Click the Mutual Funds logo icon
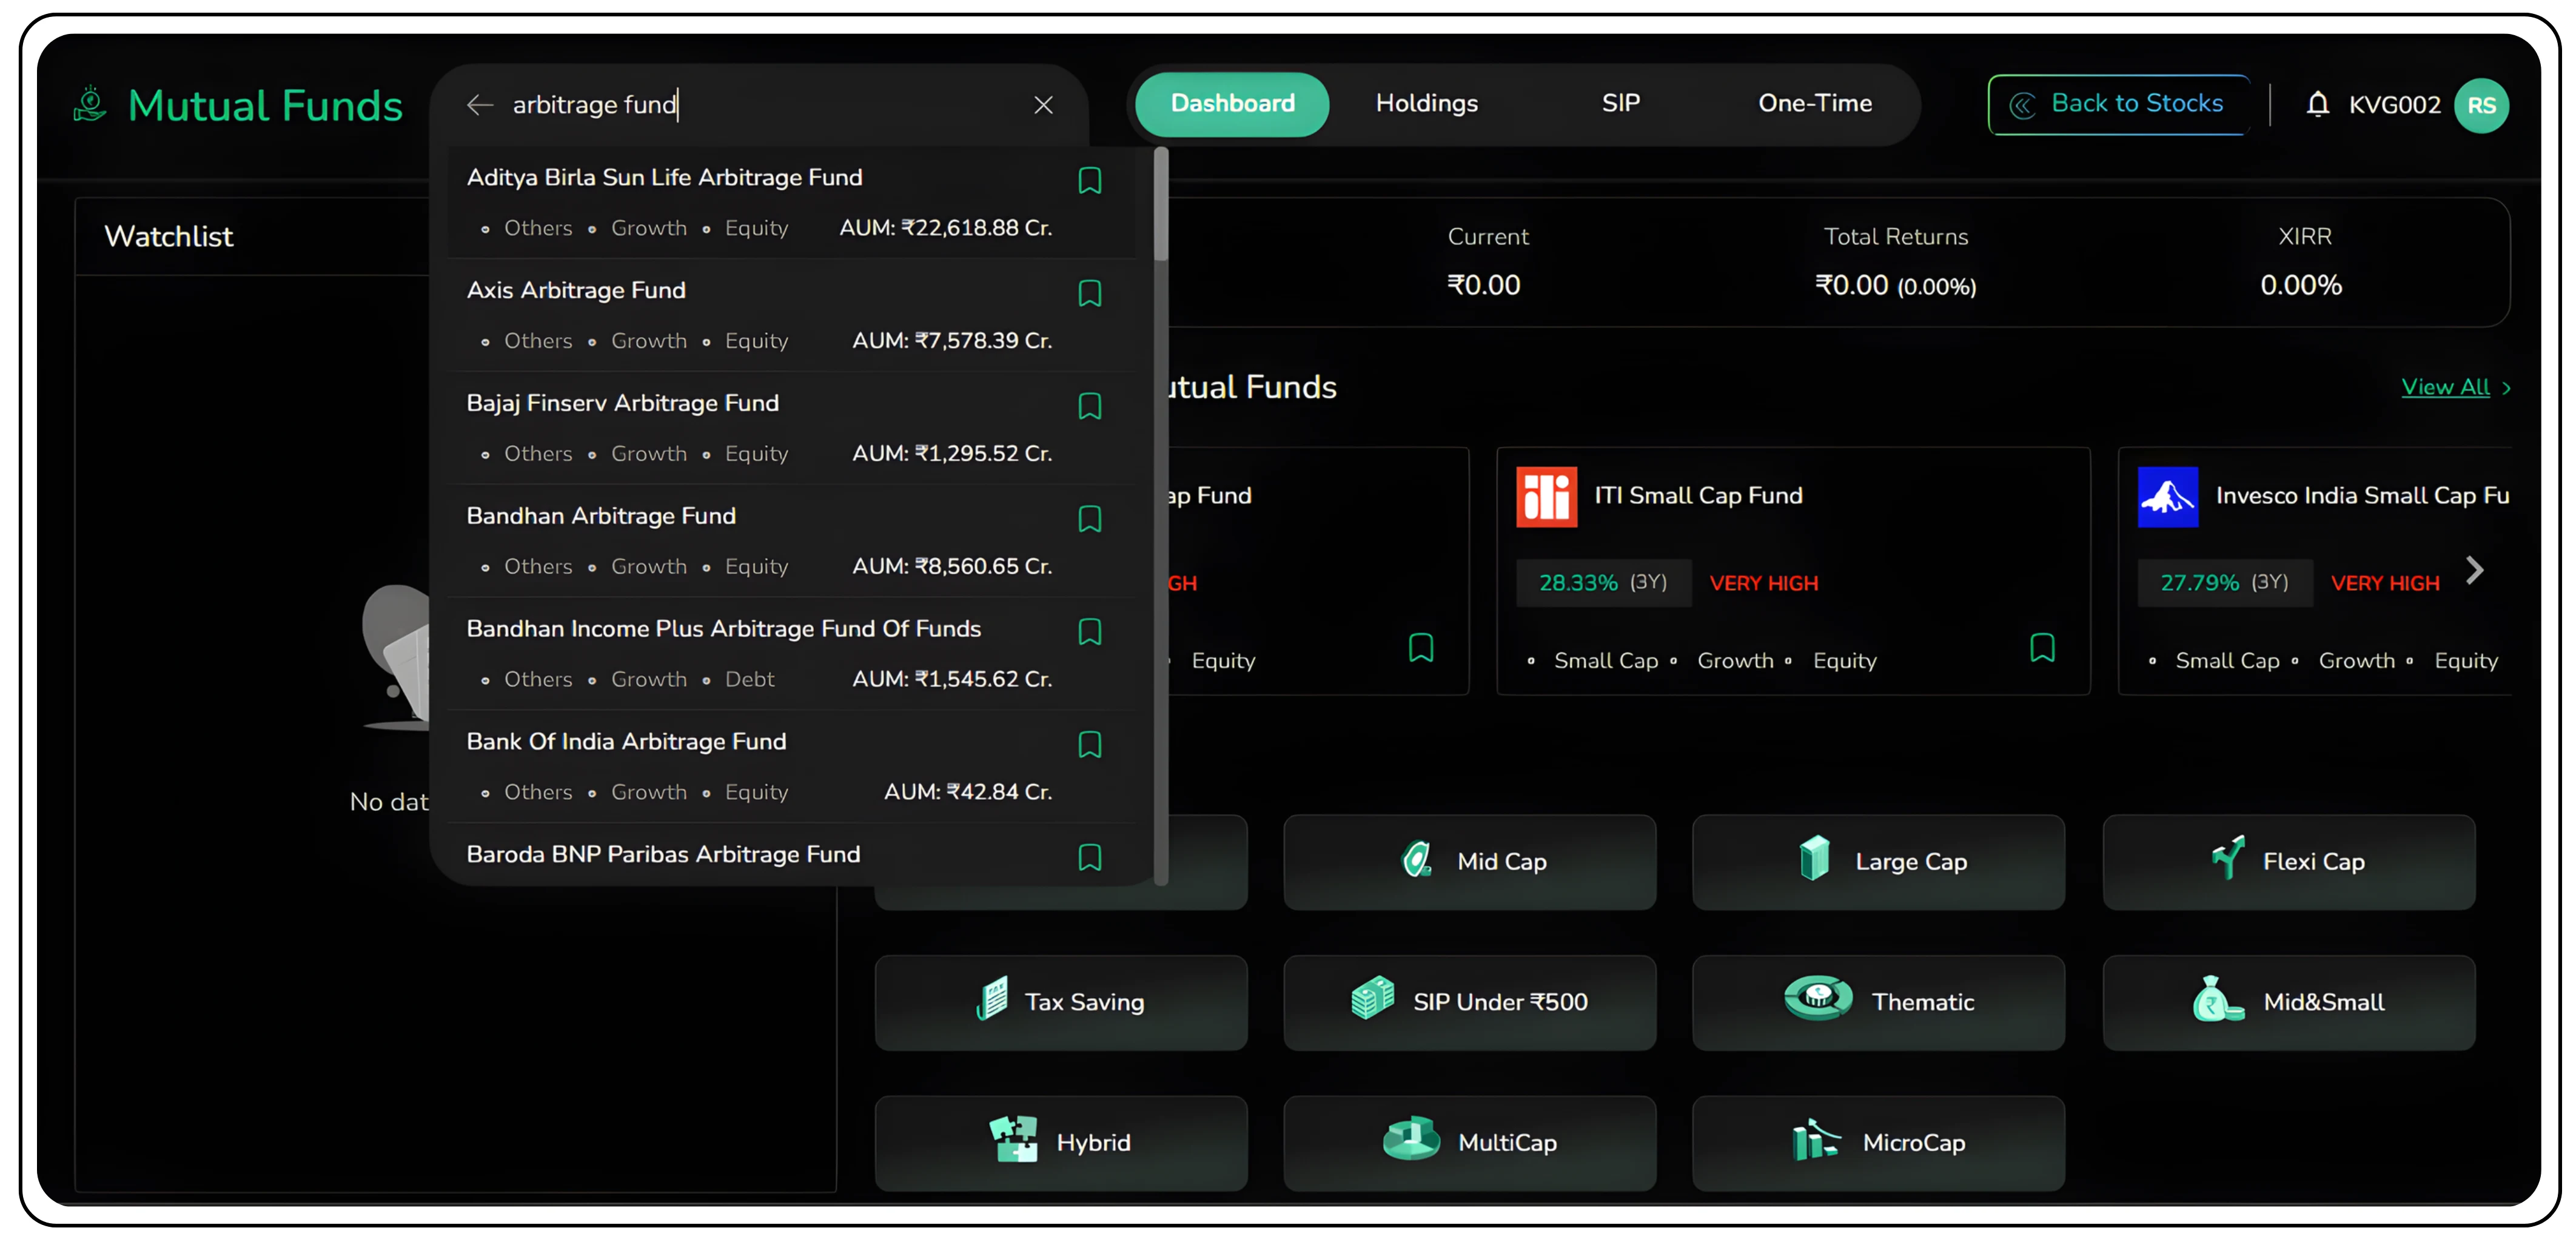The image size is (2576, 1245). pyautogui.click(x=90, y=105)
